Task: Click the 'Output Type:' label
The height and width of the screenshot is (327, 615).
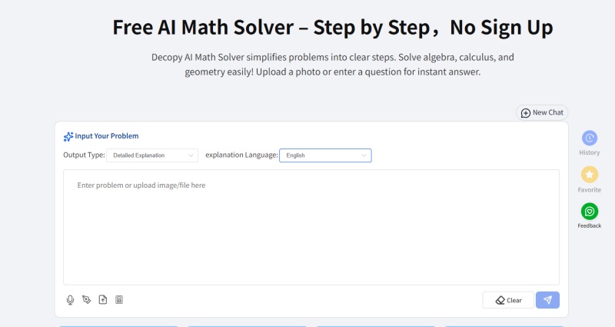Action: 84,155
